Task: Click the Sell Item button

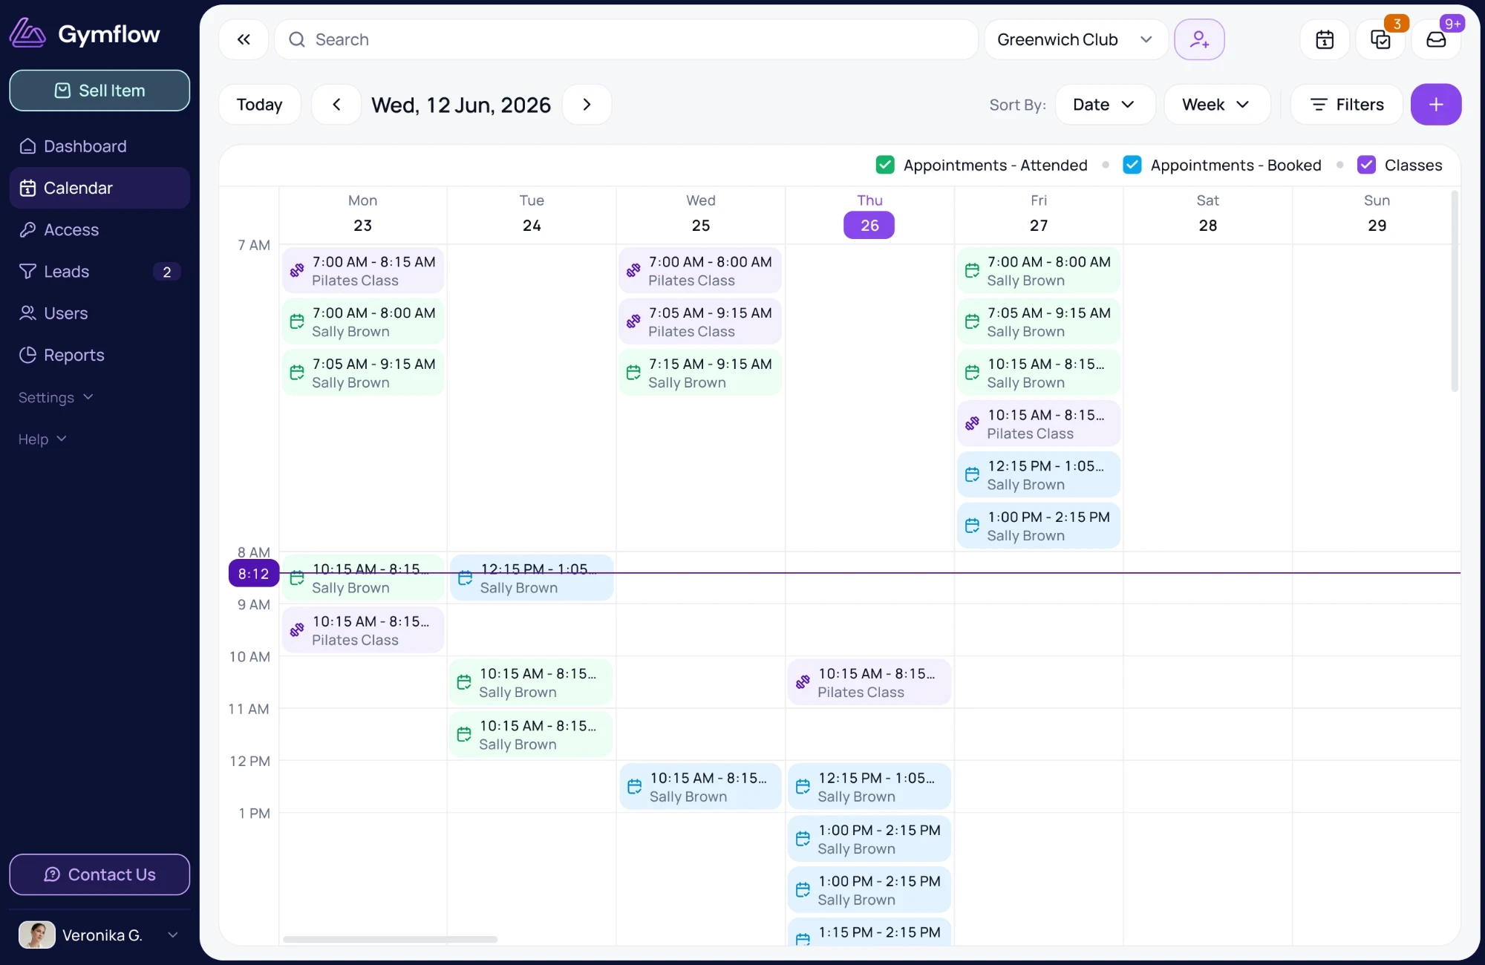Action: click(x=99, y=91)
